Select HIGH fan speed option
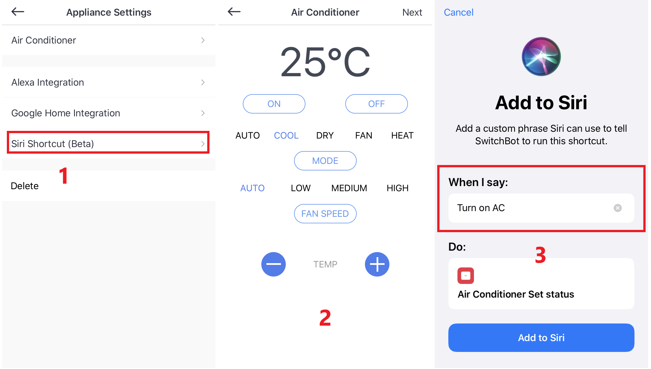The width and height of the screenshot is (651, 369). click(397, 188)
